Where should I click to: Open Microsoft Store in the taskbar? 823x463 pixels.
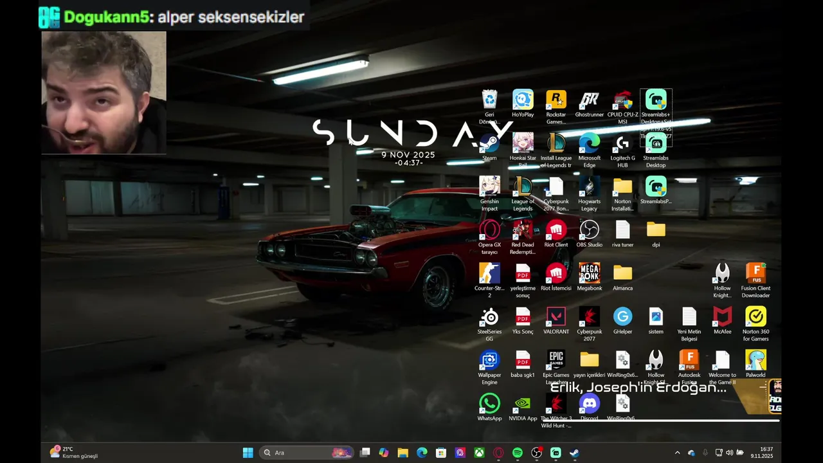441,453
